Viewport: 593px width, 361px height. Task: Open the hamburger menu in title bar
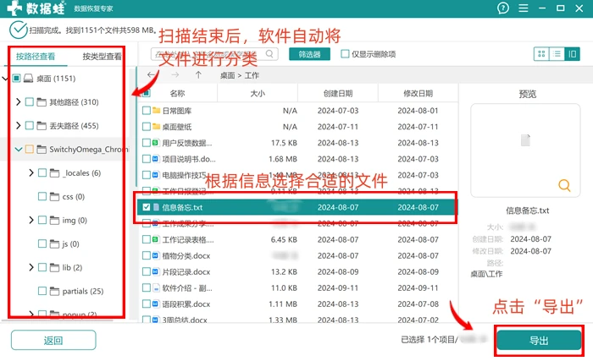tap(524, 8)
